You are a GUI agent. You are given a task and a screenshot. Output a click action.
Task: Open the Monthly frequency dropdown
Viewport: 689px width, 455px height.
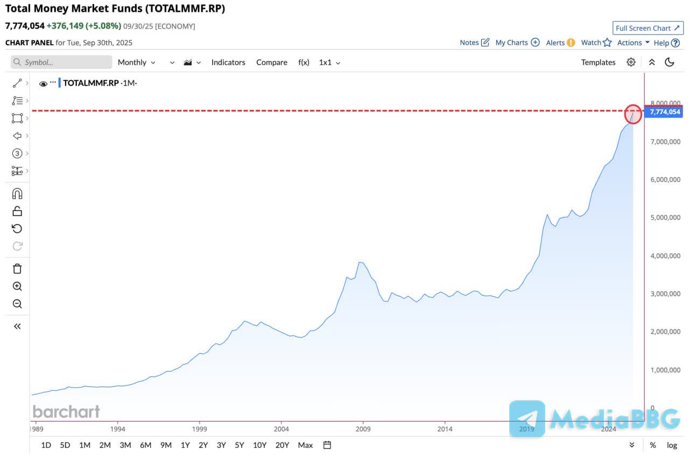click(x=136, y=62)
